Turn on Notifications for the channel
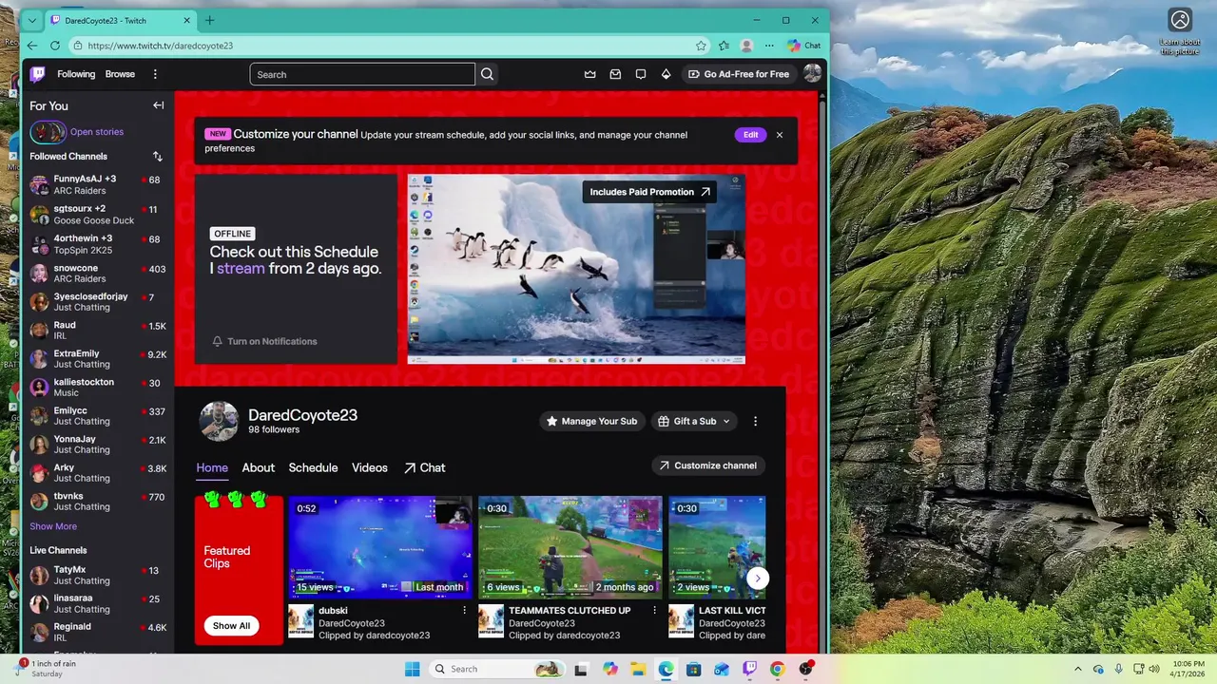Viewport: 1217px width, 684px height. (x=264, y=341)
